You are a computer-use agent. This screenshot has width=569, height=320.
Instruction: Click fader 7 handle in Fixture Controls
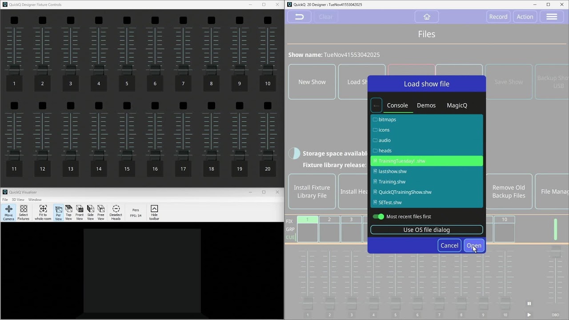pyautogui.click(x=183, y=69)
